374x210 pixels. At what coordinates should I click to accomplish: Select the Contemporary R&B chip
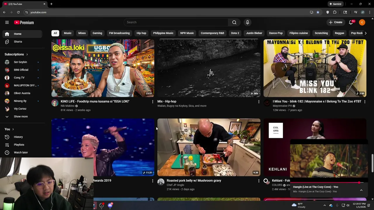point(212,33)
